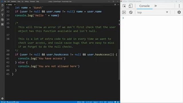
Task: Open the View menu in VS Code
Action: 19,1
